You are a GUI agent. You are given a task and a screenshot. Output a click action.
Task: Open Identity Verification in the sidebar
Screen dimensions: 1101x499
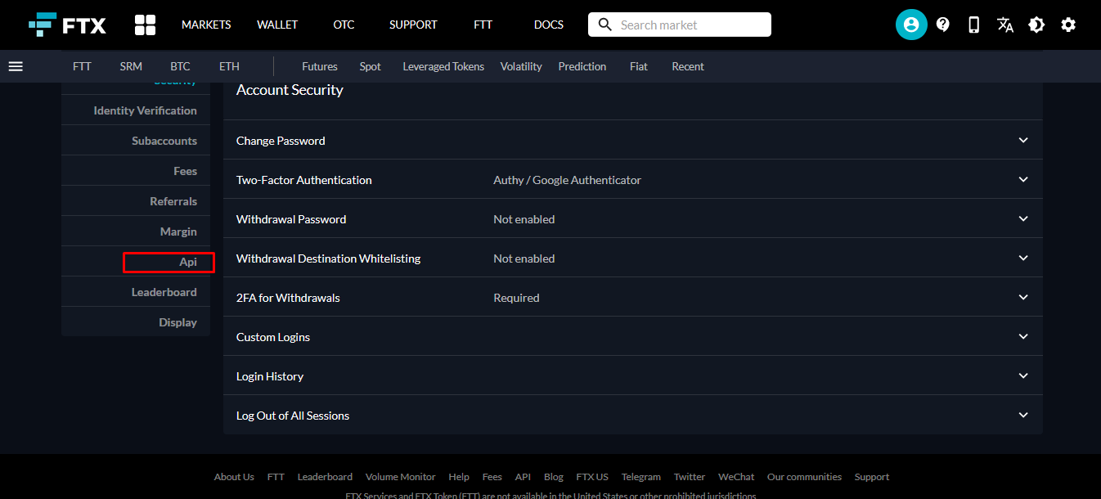tap(145, 110)
